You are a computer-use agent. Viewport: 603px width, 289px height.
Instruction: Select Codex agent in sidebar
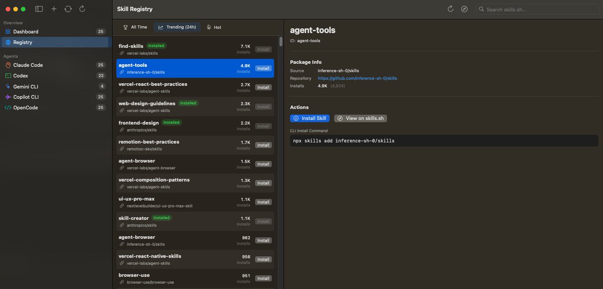[x=55, y=76]
